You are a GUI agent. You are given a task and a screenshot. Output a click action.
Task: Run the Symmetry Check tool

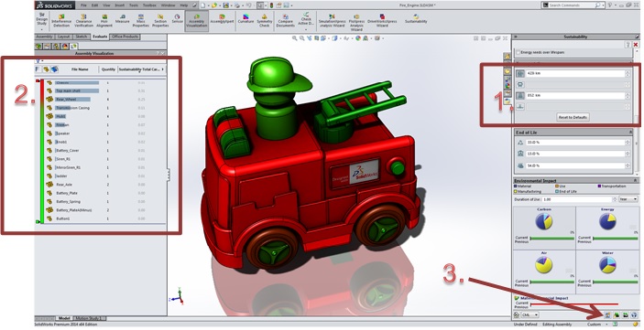click(x=265, y=20)
